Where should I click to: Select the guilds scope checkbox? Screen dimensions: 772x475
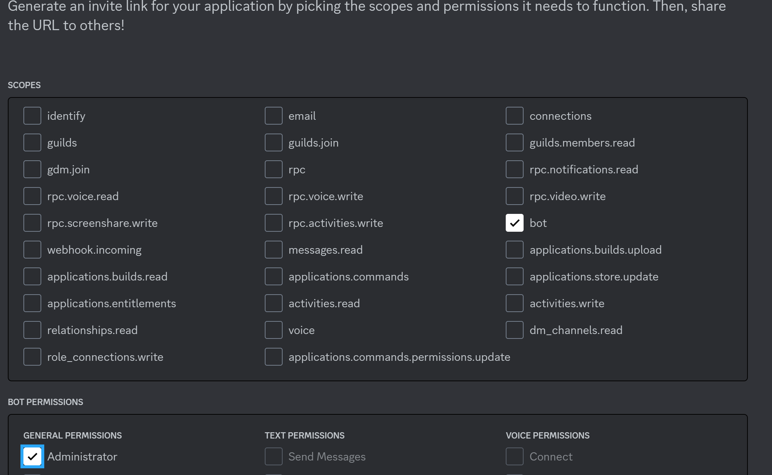(32, 142)
